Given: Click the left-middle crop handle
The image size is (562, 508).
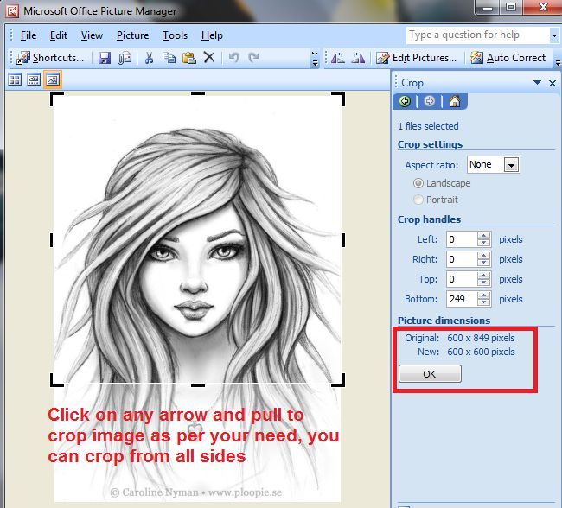Looking at the screenshot, I should coord(52,240).
